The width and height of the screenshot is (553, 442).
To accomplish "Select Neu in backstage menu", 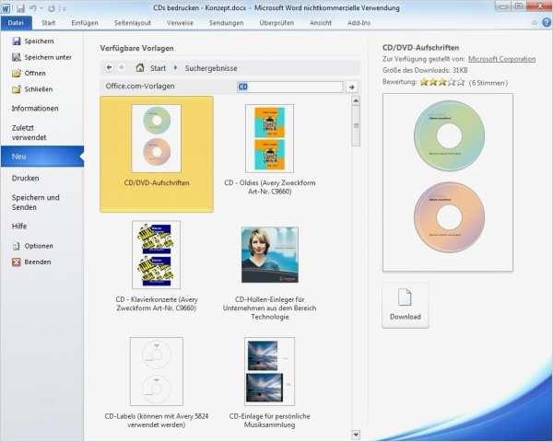I will pos(42,157).
